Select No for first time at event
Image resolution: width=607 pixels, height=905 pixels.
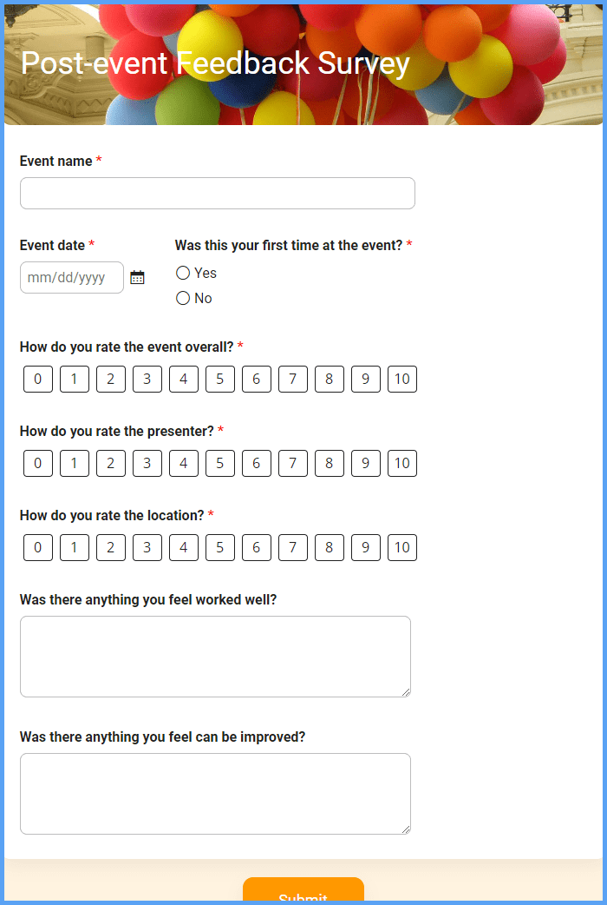click(x=183, y=298)
